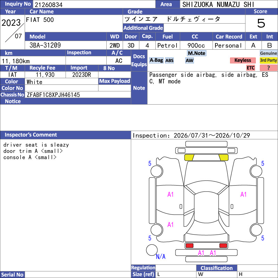Image resolution: width=278 pixels, height=278 pixels.
Task: Click the Max Payload label
Action: [115, 81]
